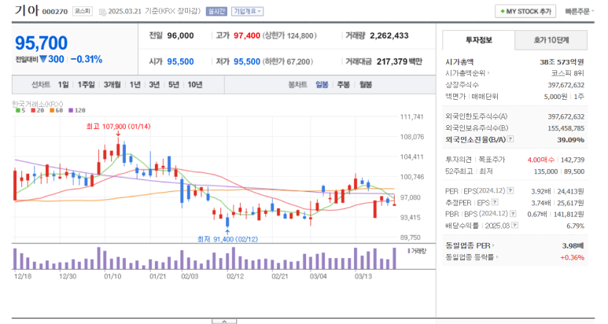Screen dimensions: 608x324
Task: Expand the 기업개요 dropdown
Action: [x=248, y=11]
